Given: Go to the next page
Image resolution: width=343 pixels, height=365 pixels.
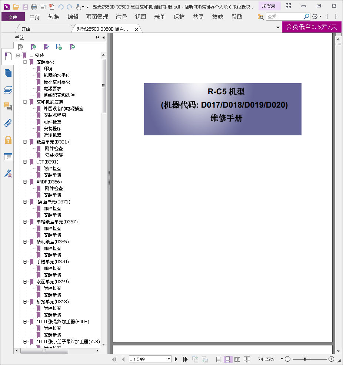Looking at the screenshot, I should [x=176, y=359].
